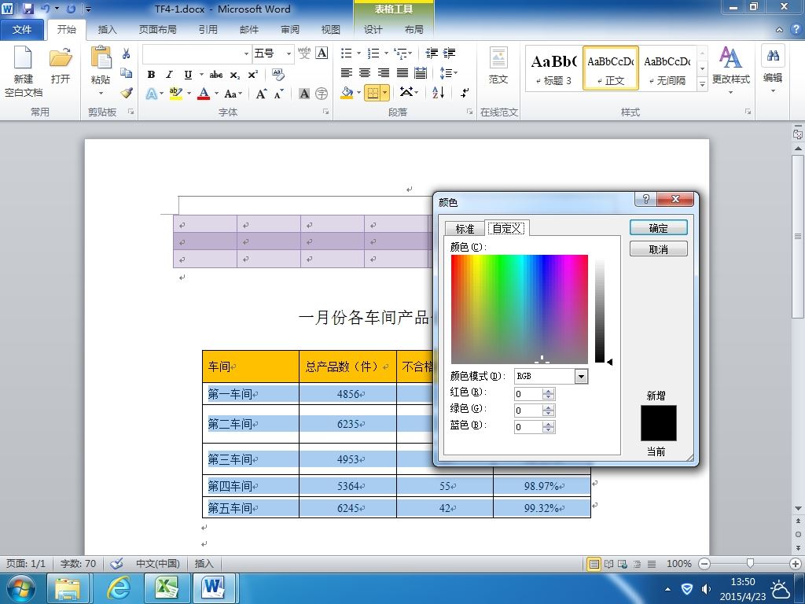Apply the Heading 3 style
The image size is (805, 604).
[x=554, y=68]
